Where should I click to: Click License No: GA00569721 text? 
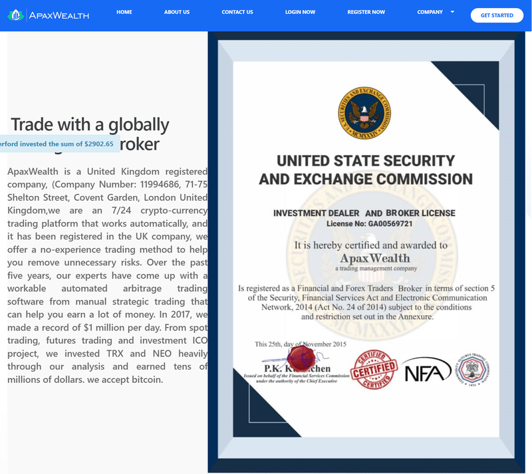[370, 224]
